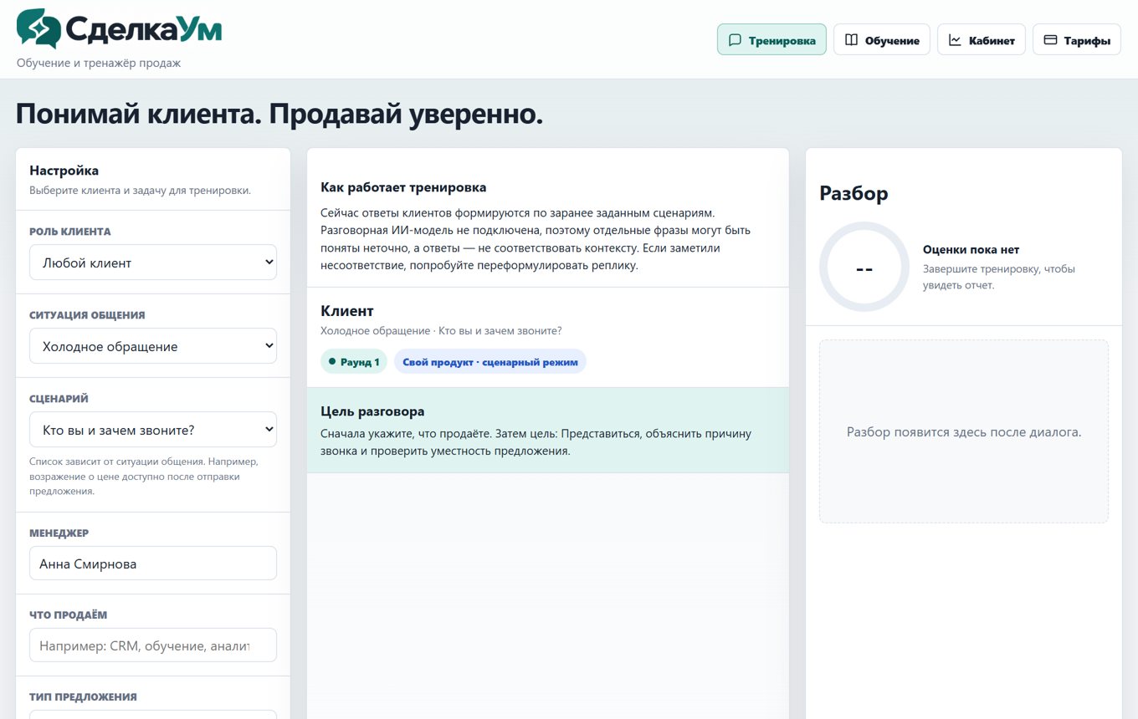
Task: Open the Роль клиента dropdown
Action: pos(153,263)
